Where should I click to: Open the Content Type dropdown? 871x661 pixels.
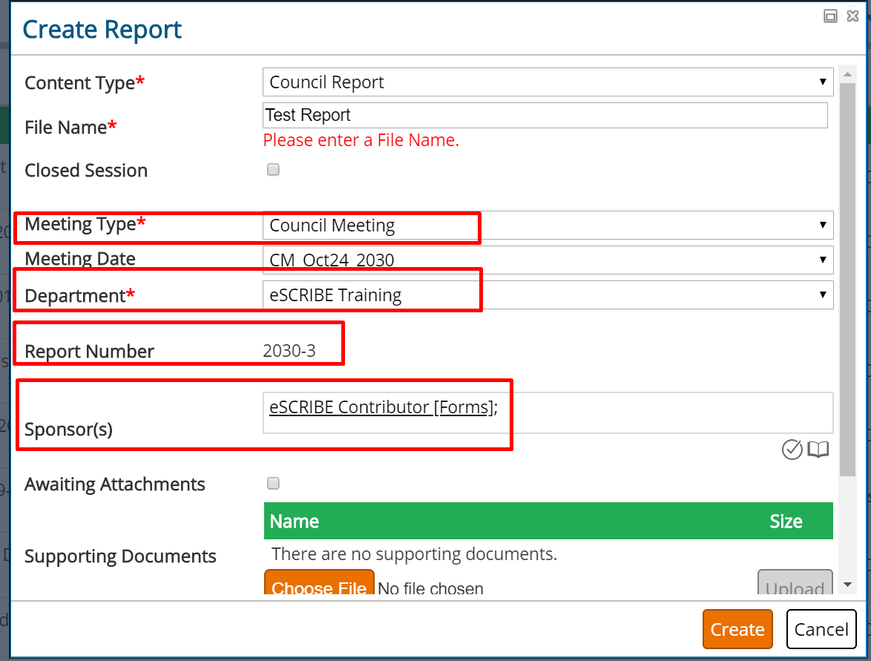click(x=548, y=82)
